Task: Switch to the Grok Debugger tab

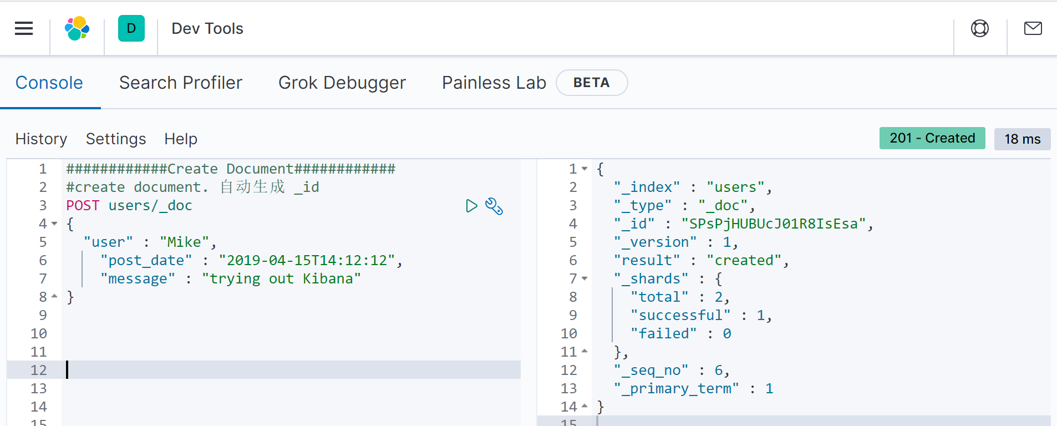Action: (x=342, y=83)
